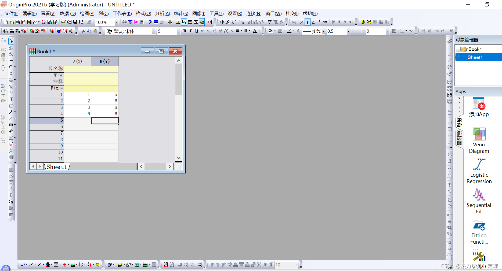Select the Pointer tool in left toolbox
The width and height of the screenshot is (502, 271).
11,41
